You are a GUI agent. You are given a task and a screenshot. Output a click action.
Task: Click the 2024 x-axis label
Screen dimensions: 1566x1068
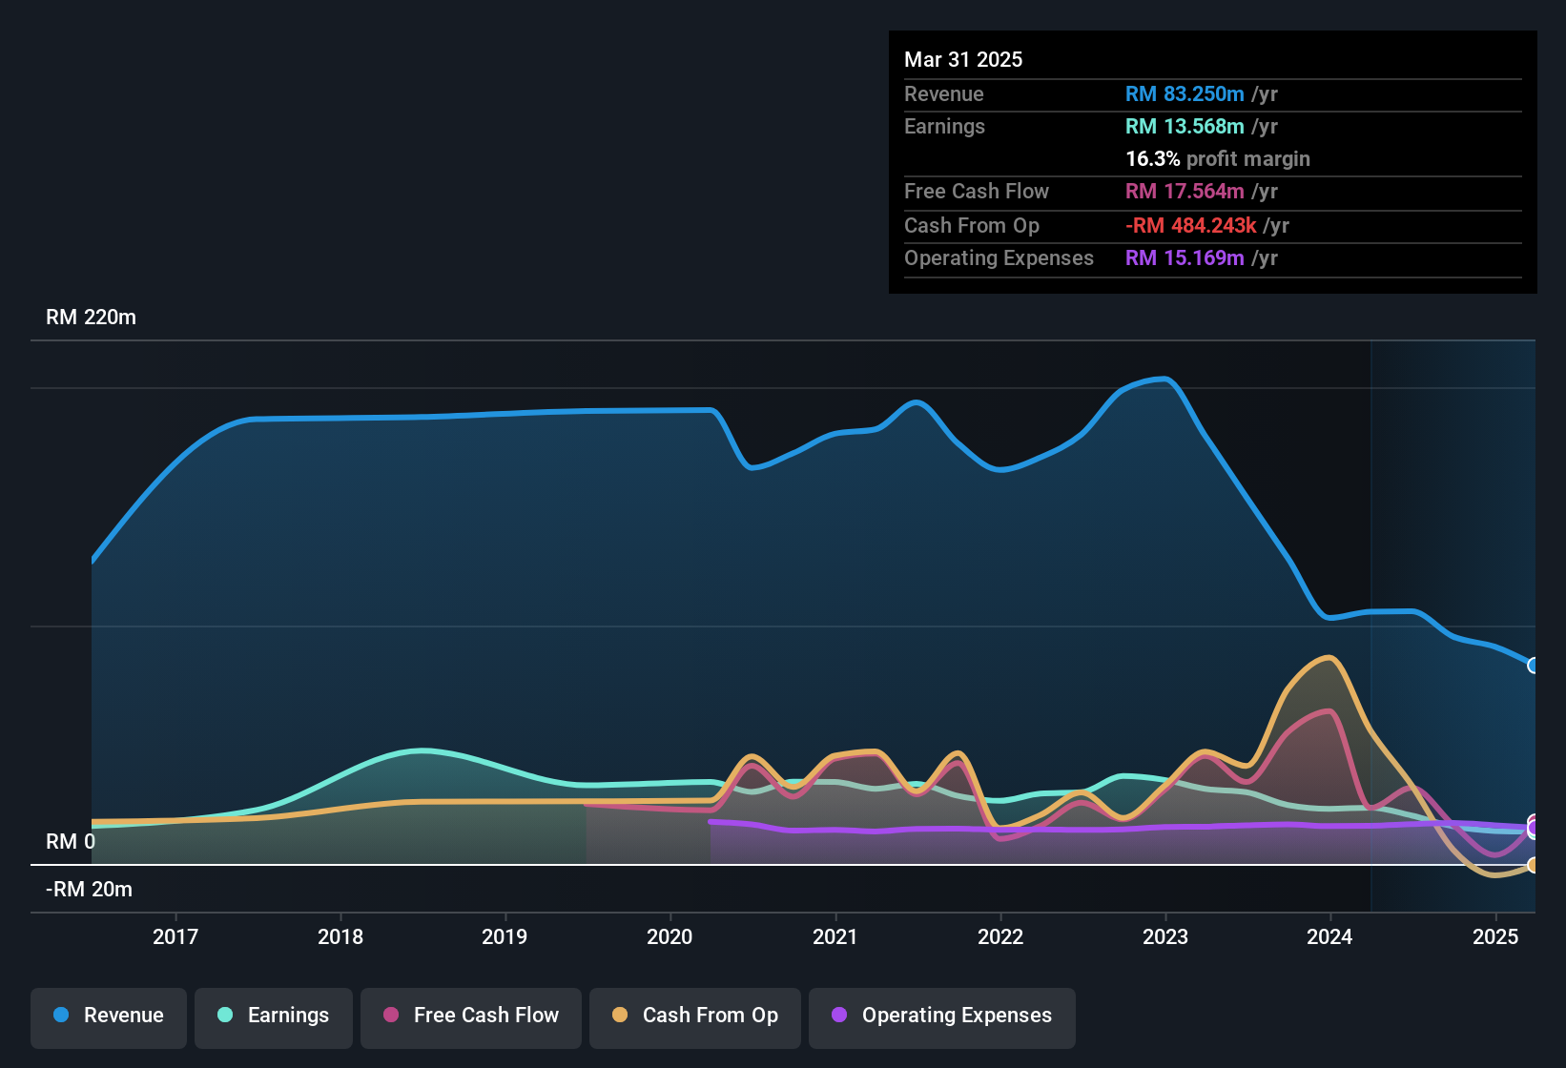(x=1329, y=936)
